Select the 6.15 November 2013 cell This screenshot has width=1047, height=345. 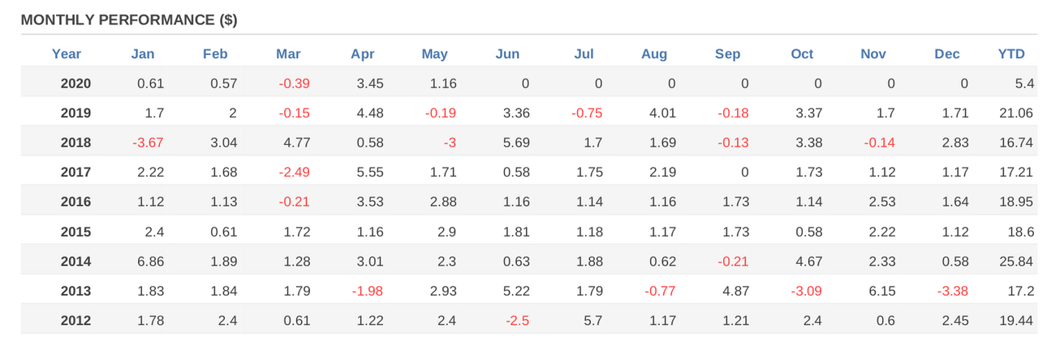881,292
